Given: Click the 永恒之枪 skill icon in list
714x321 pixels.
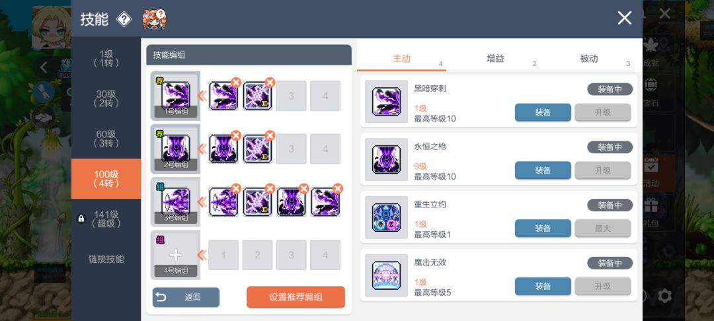Looking at the screenshot, I should click(386, 159).
